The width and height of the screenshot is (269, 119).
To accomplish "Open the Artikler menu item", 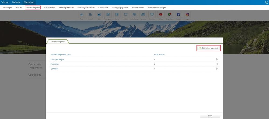I will click(19, 8).
